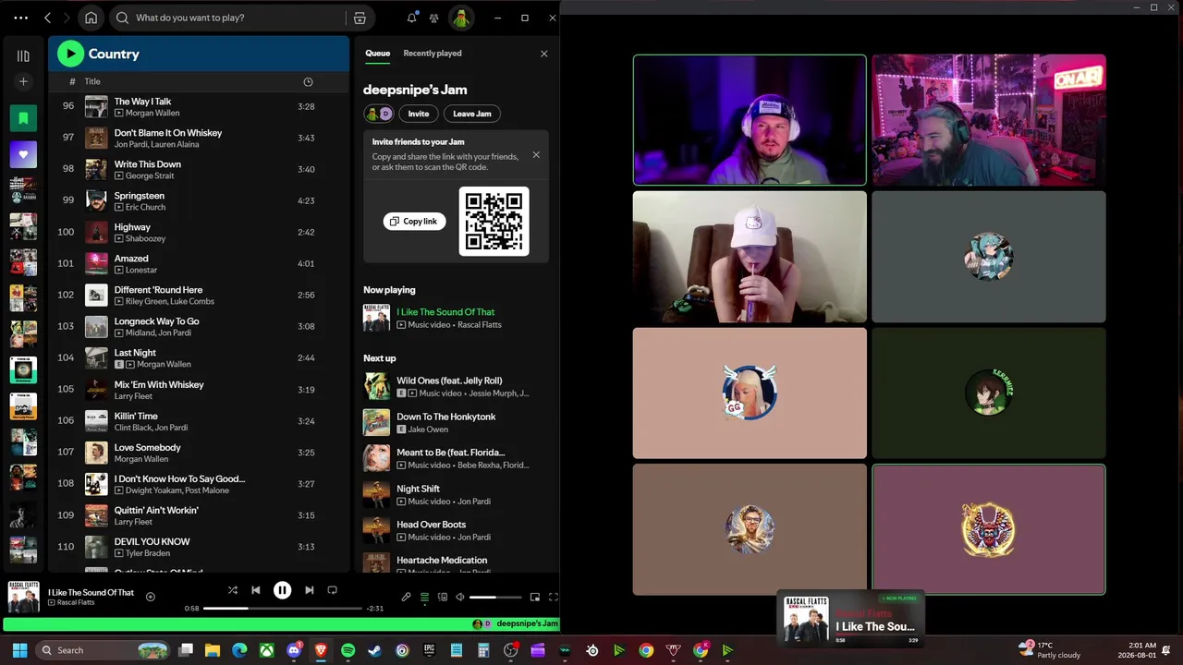The width and height of the screenshot is (1183, 665).
Task: Select track 96 The Way I Talk
Action: [199, 106]
